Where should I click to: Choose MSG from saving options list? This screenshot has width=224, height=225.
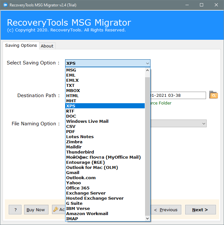(x=105, y=70)
